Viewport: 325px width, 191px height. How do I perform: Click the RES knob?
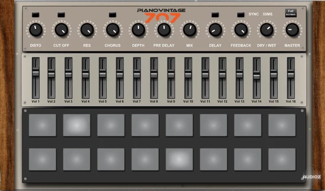pyautogui.click(x=87, y=30)
